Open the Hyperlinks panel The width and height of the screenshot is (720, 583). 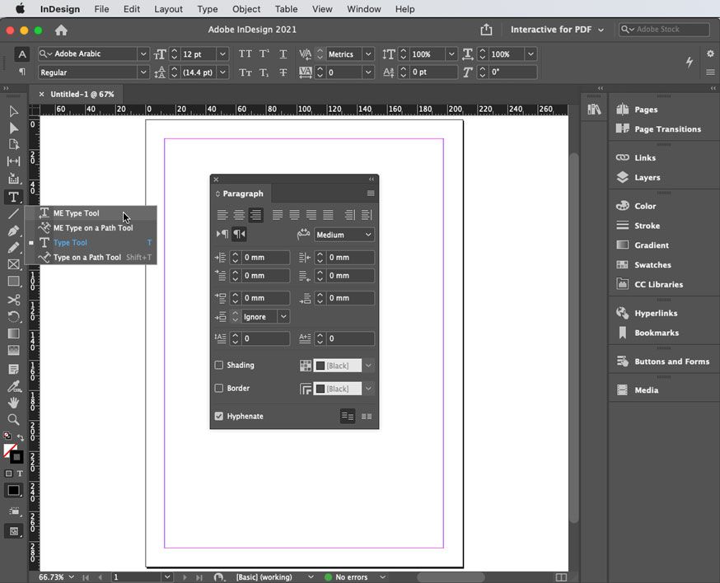pos(655,314)
